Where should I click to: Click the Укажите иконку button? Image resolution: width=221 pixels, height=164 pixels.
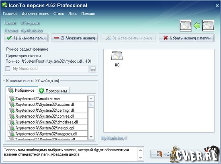[x=75, y=38]
